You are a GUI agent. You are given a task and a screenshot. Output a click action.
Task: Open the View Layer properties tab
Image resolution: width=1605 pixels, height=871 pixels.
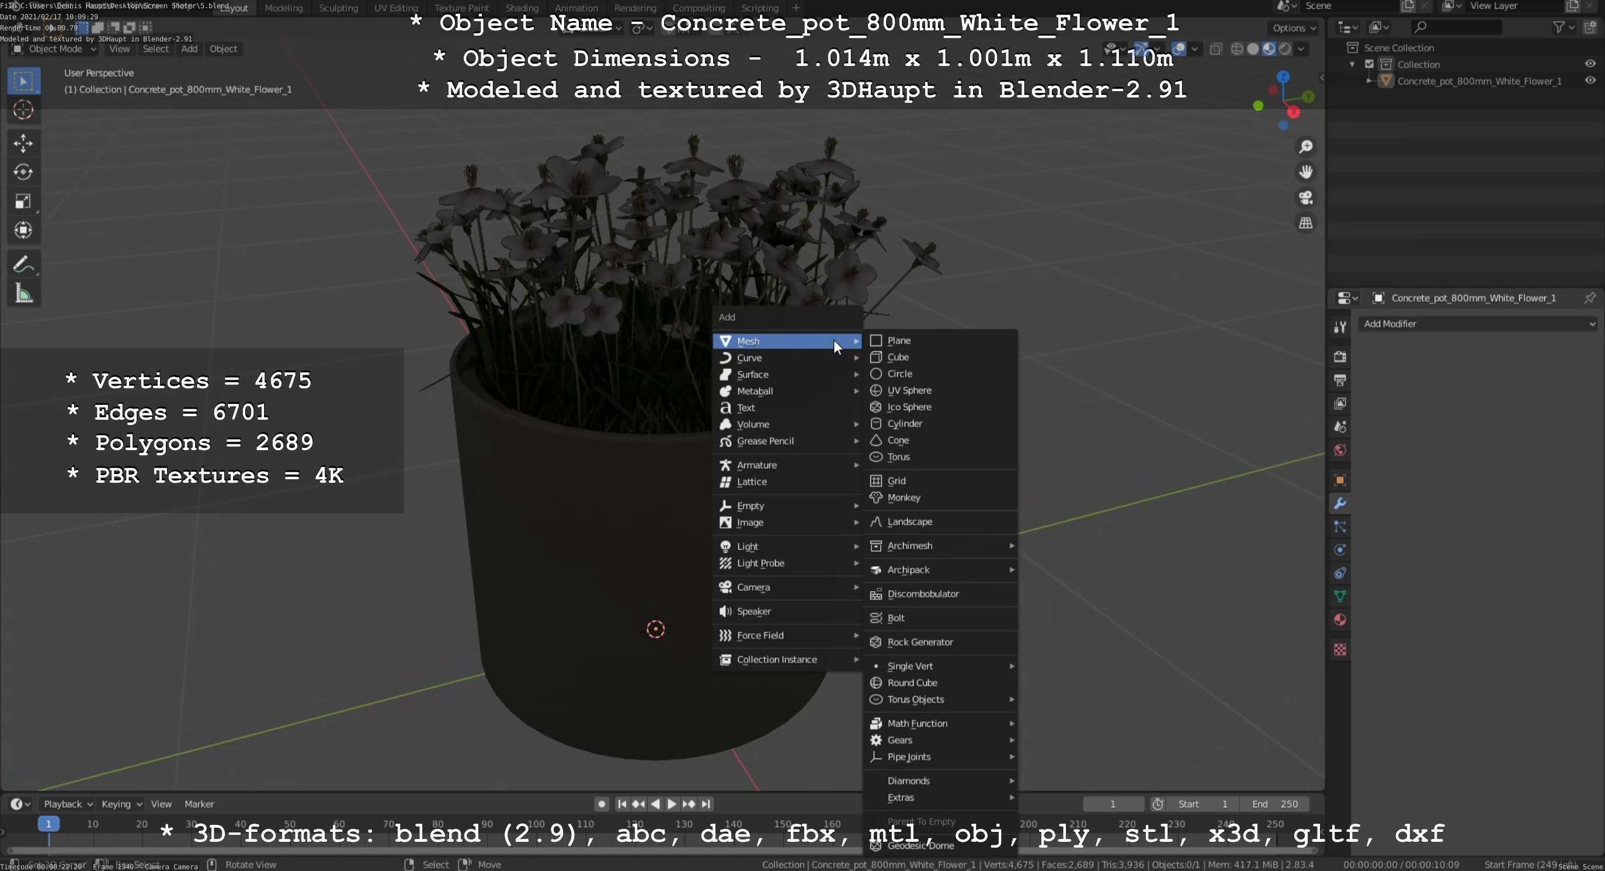[1340, 403]
